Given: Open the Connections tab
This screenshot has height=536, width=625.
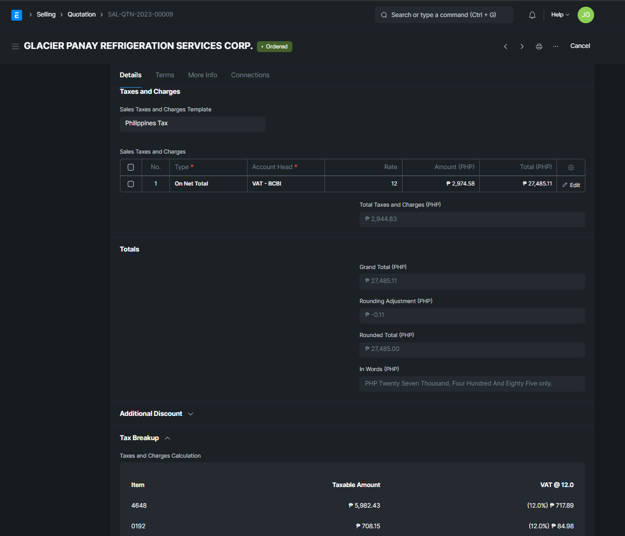Looking at the screenshot, I should click(250, 75).
